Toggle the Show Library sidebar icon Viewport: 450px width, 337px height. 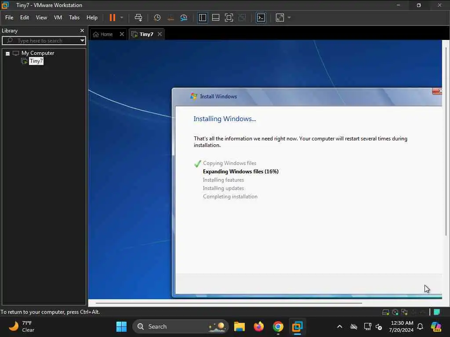tap(202, 18)
